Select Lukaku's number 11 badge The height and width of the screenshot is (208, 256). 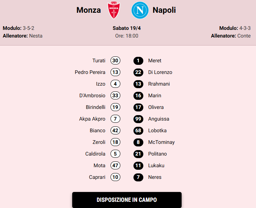138,165
